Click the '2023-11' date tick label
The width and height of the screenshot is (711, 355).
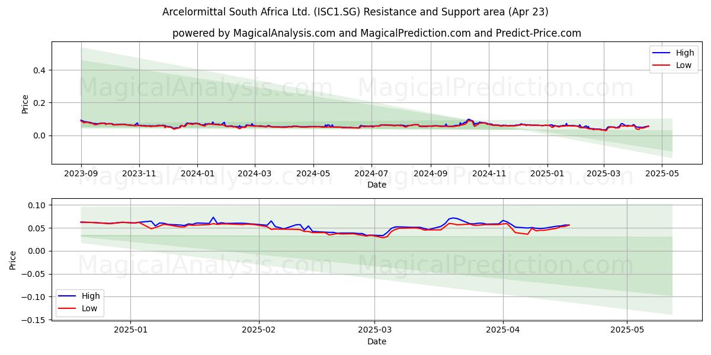[x=139, y=173]
